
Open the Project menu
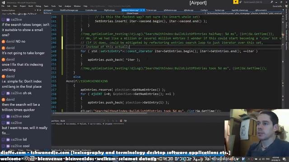[x=23, y=6]
